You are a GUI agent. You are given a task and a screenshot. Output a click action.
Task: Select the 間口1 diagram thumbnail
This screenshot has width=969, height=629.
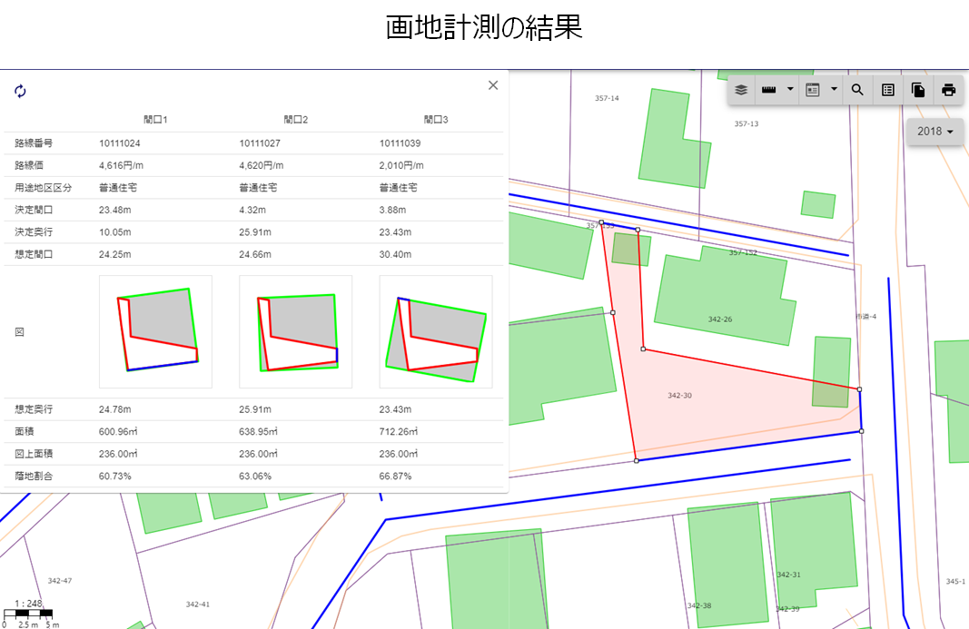[x=155, y=331]
